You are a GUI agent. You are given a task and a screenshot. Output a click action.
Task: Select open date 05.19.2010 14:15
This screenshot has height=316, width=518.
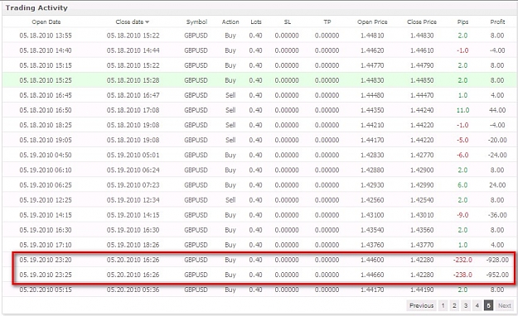point(46,215)
